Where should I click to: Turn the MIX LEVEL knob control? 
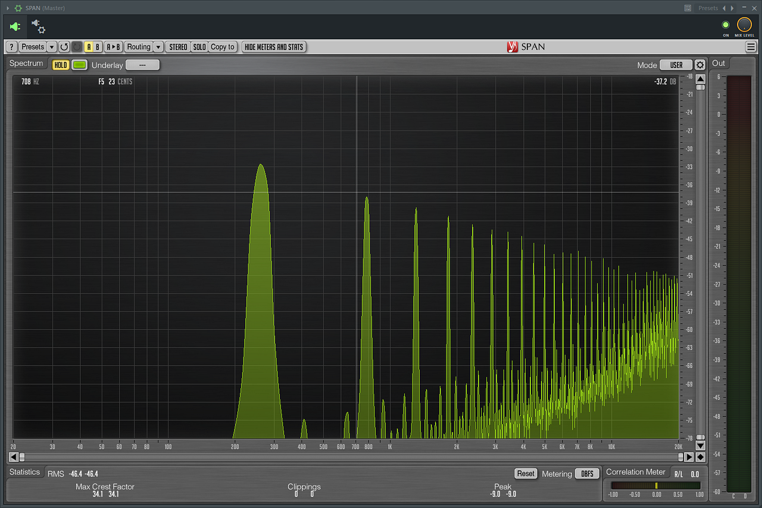click(745, 25)
